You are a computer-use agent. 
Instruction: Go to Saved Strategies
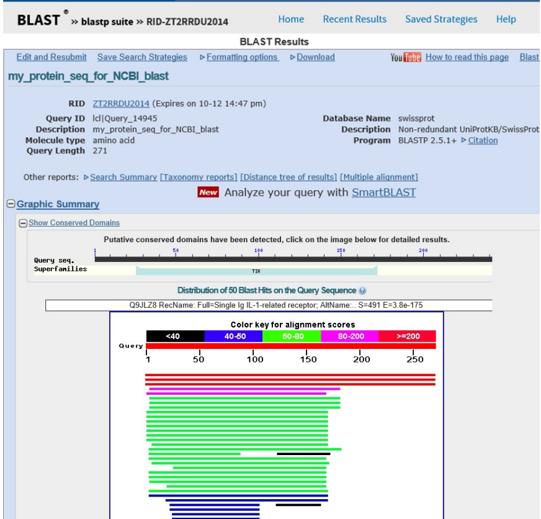[x=441, y=19]
